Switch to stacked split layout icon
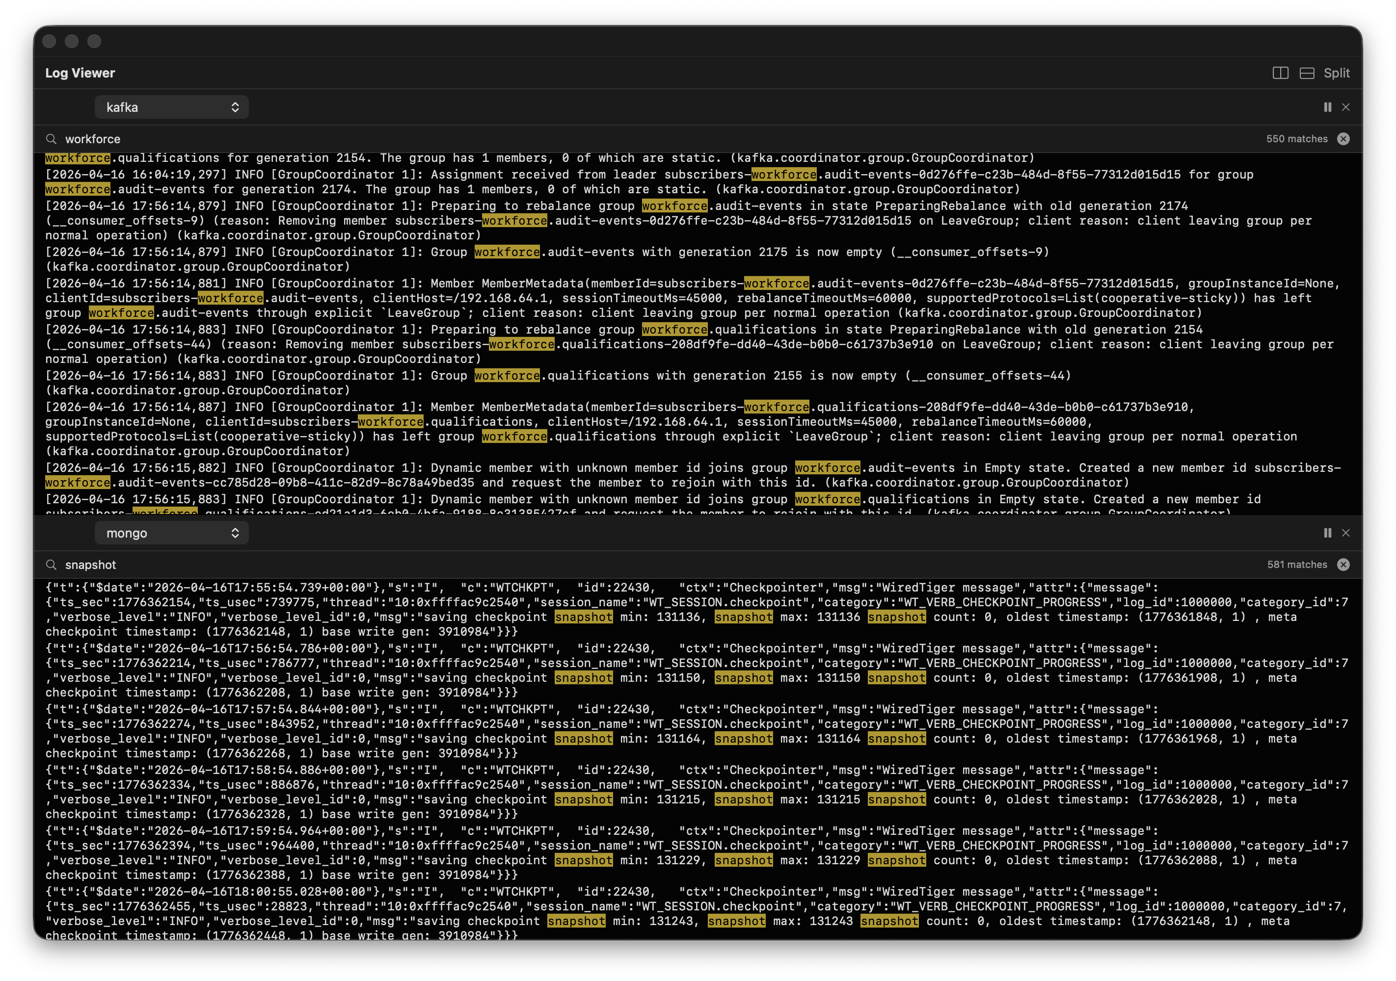The width and height of the screenshot is (1396, 981). 1307,73
